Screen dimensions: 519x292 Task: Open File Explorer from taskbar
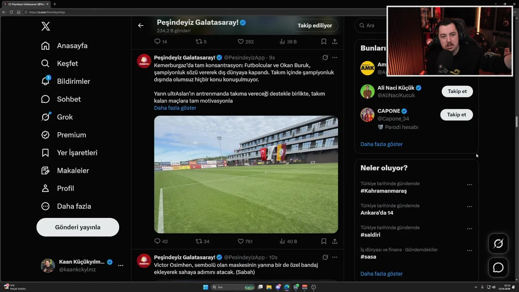[x=269, y=287]
